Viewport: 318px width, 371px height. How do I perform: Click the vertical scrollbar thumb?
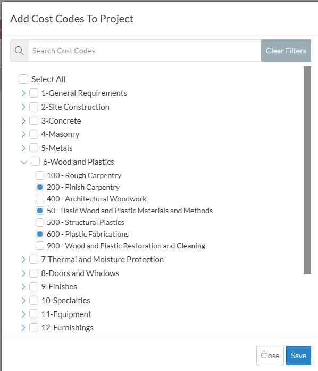coord(307,170)
